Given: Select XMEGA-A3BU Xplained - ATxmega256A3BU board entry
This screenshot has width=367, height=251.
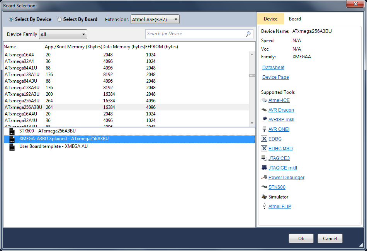Looking at the screenshot, I should point(129,139).
